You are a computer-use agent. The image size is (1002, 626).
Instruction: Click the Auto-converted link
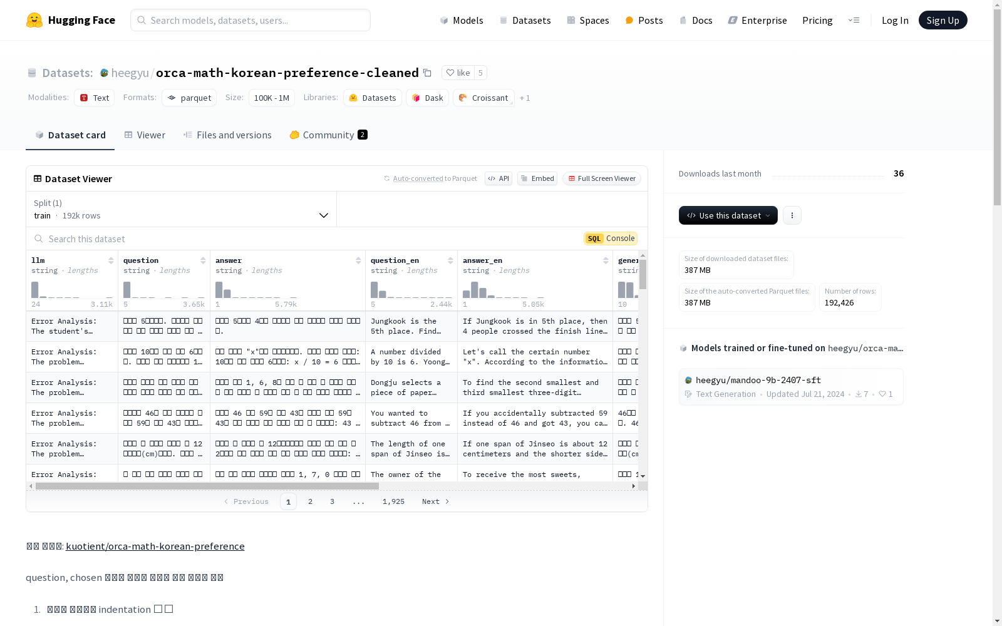pyautogui.click(x=418, y=178)
